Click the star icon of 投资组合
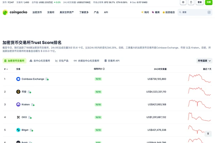Viewport: 215px width, 143px height. (x=164, y=12)
